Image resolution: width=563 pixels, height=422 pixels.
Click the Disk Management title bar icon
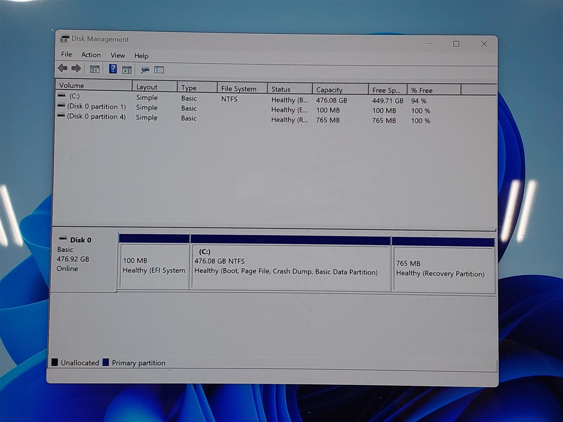coord(64,39)
